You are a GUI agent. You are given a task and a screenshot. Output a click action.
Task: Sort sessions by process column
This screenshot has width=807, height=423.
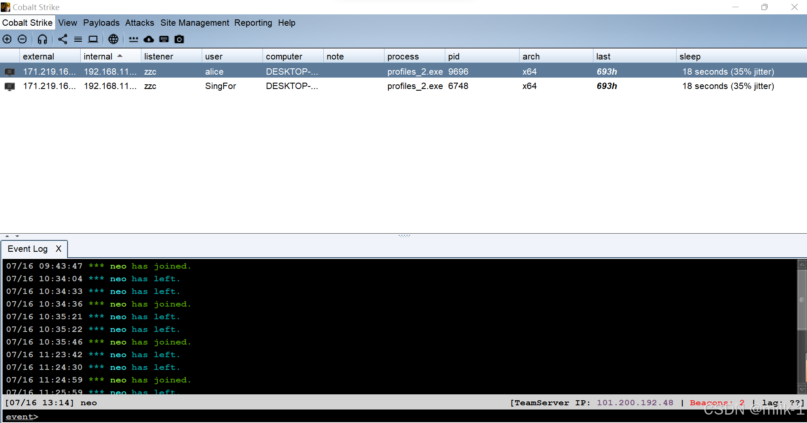(x=414, y=57)
